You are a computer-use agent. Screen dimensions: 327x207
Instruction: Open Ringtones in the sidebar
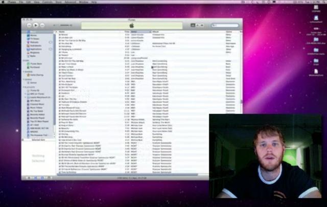coord(35,53)
